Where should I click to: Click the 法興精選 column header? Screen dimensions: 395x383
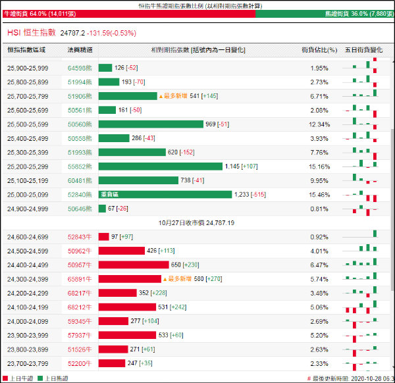click(80, 50)
